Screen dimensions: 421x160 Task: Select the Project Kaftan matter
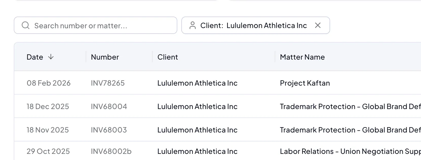pos(305,83)
